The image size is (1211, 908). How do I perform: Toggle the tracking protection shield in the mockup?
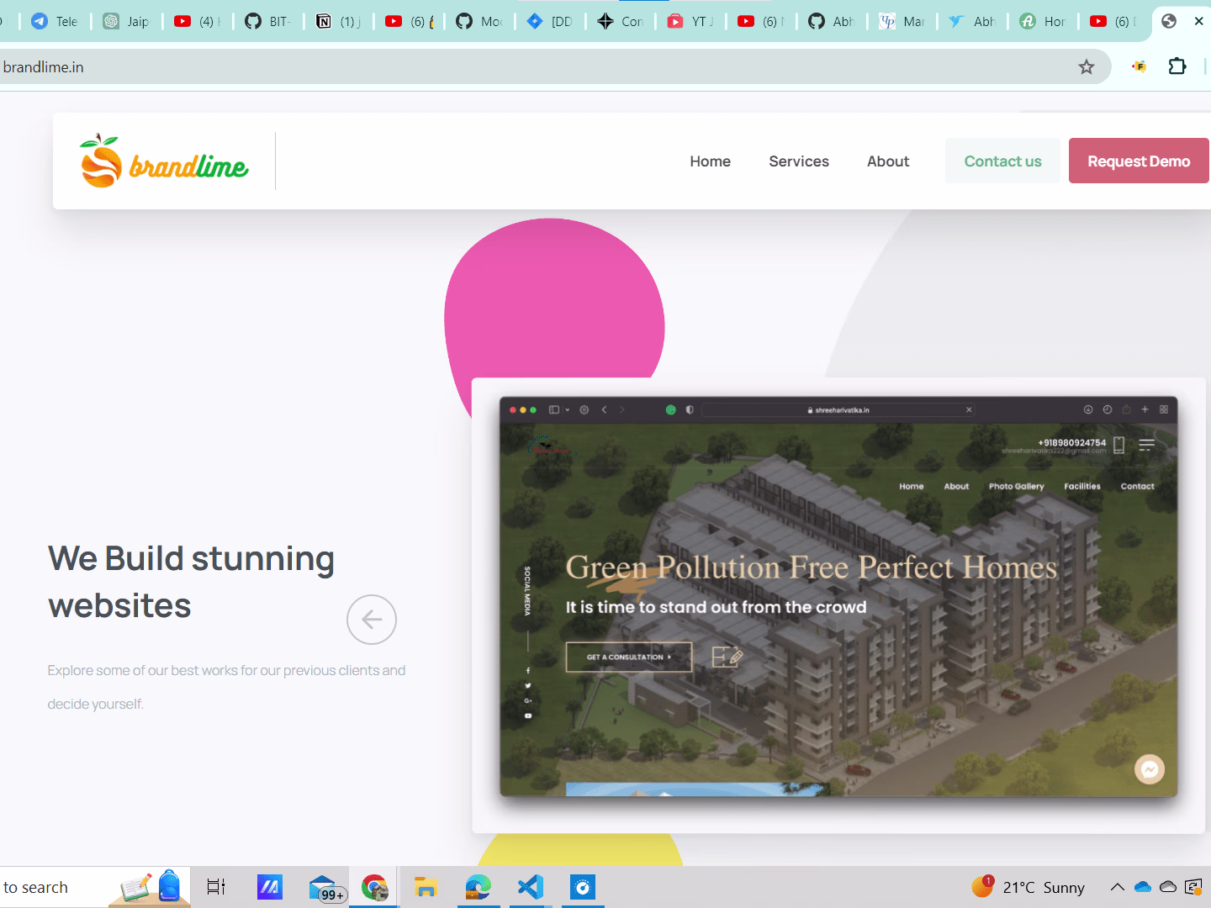pyautogui.click(x=690, y=409)
